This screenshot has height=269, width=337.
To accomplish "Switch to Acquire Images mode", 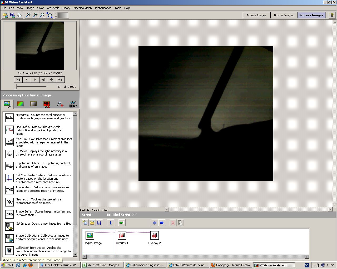I will (x=256, y=15).
